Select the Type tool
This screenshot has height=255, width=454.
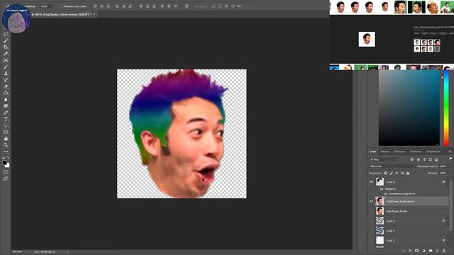6,119
